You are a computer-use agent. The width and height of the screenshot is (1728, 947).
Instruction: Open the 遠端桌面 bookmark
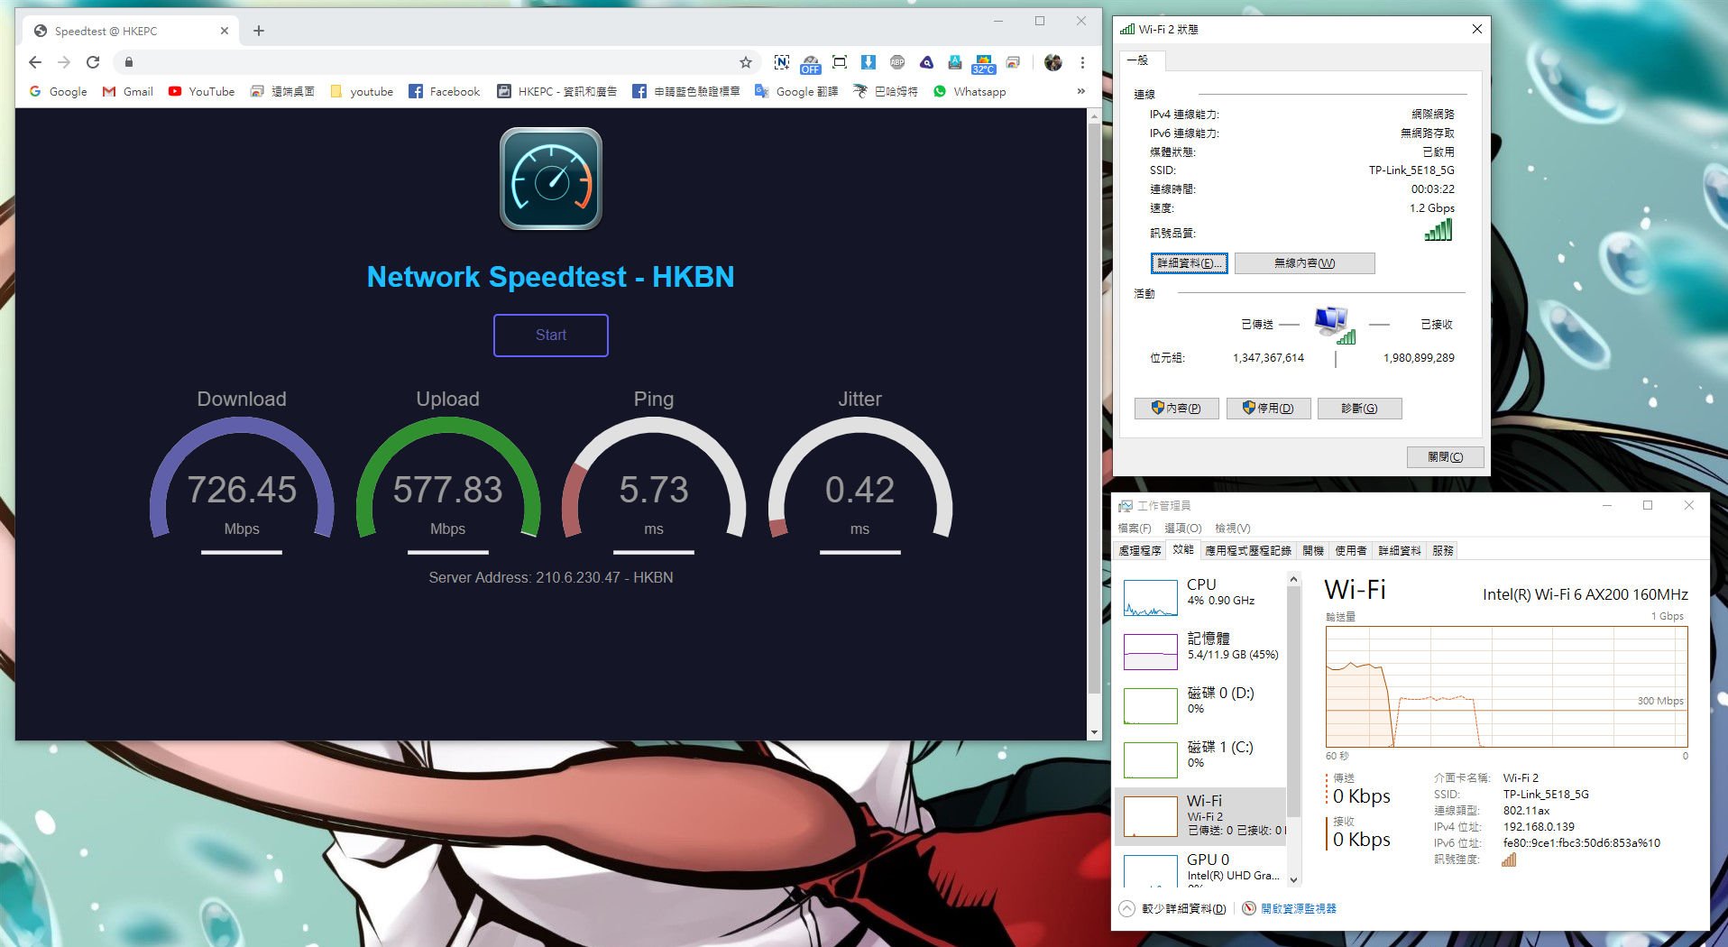282,91
